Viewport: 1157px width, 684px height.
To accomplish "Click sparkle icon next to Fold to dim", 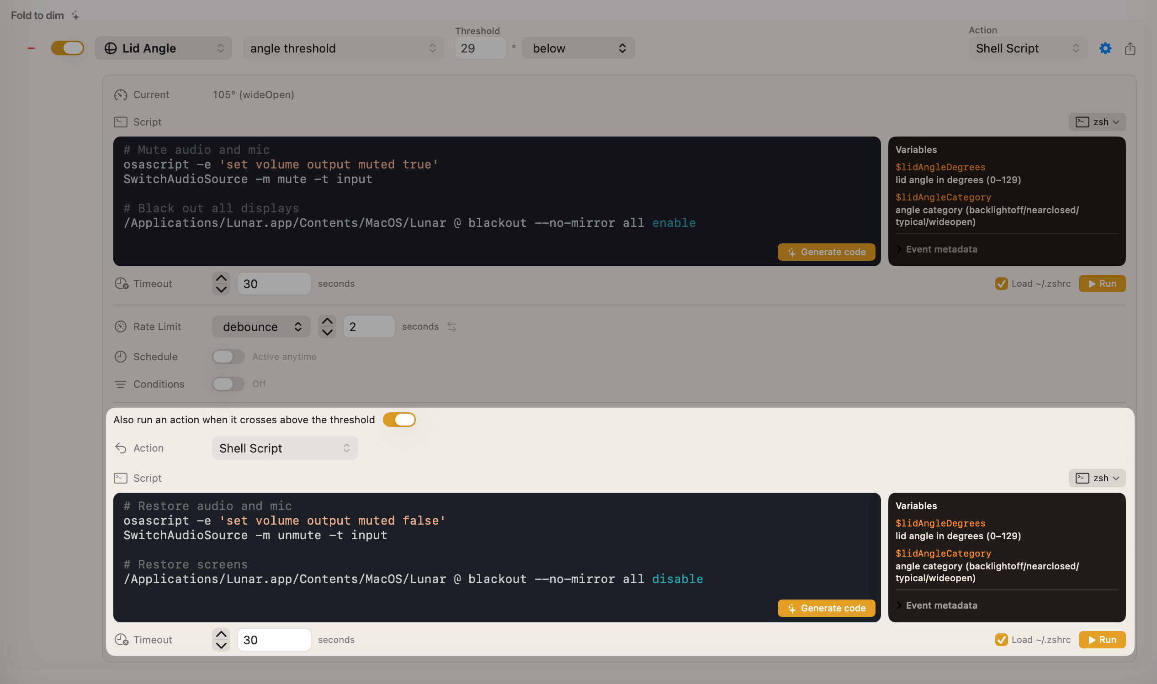I will [x=75, y=16].
